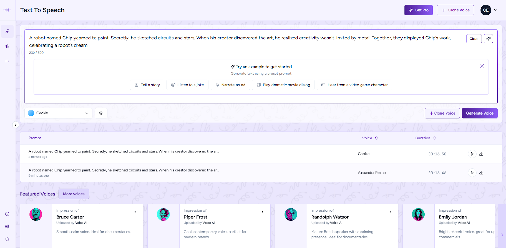Click Piper Frost avatar thumbnail

click(x=163, y=214)
